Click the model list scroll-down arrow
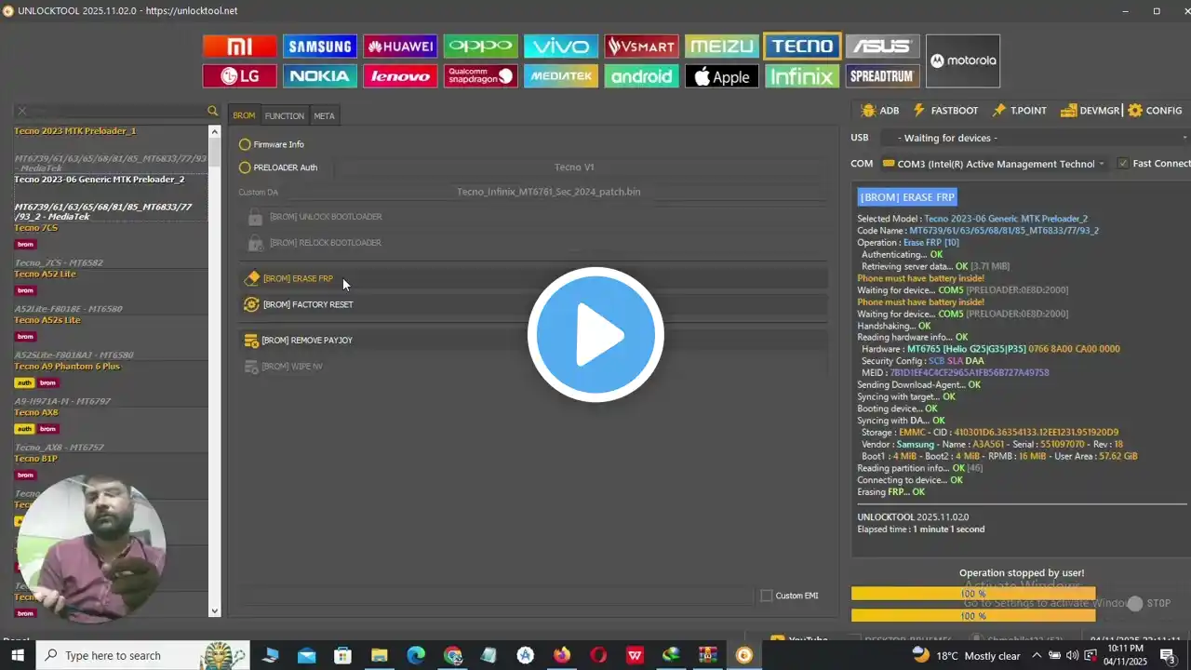The image size is (1191, 670). coord(215,610)
